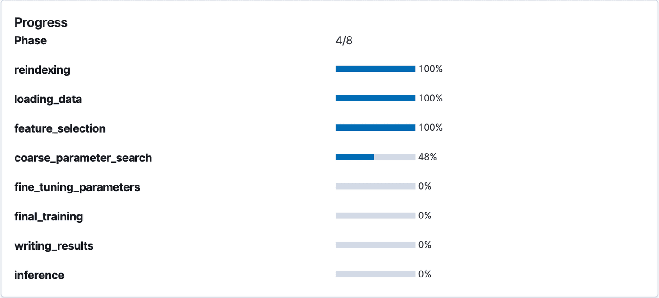Click the reindexing progress bar
This screenshot has height=298, width=659.
(x=375, y=69)
